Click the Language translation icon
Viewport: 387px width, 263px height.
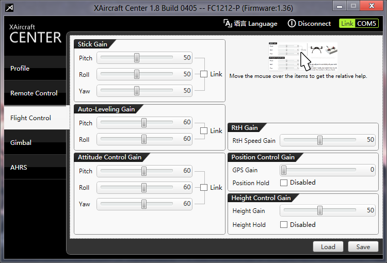tap(228, 23)
